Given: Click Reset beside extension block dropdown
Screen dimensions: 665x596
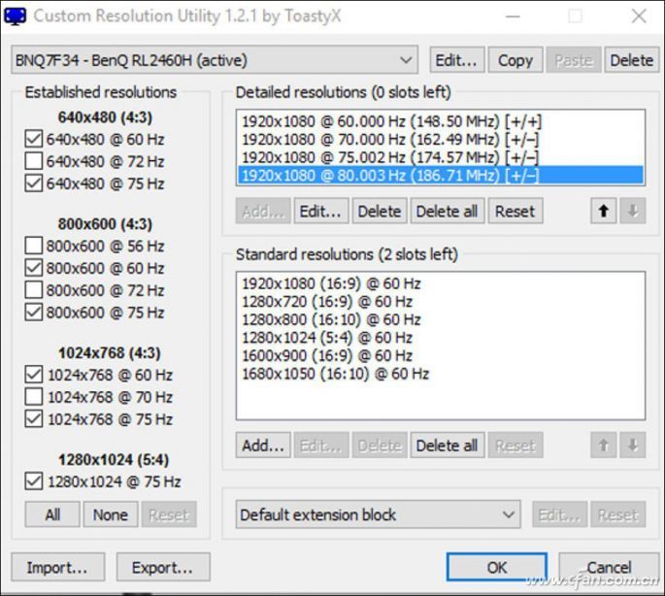Looking at the screenshot, I should tap(618, 514).
